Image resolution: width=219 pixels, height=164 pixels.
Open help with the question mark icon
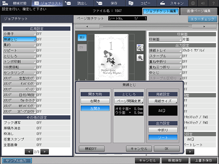[x=213, y=3]
